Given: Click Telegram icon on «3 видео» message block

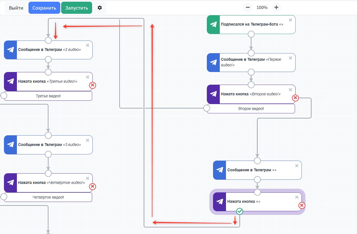Looking at the screenshot, I should click(x=10, y=145).
